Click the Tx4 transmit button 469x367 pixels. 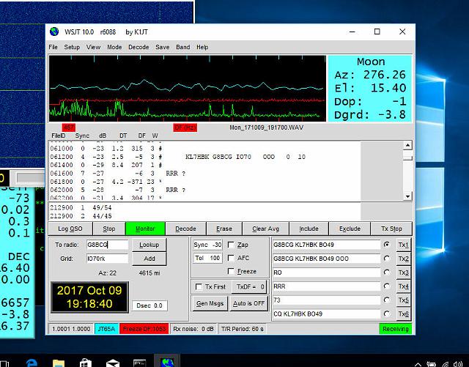(x=403, y=286)
